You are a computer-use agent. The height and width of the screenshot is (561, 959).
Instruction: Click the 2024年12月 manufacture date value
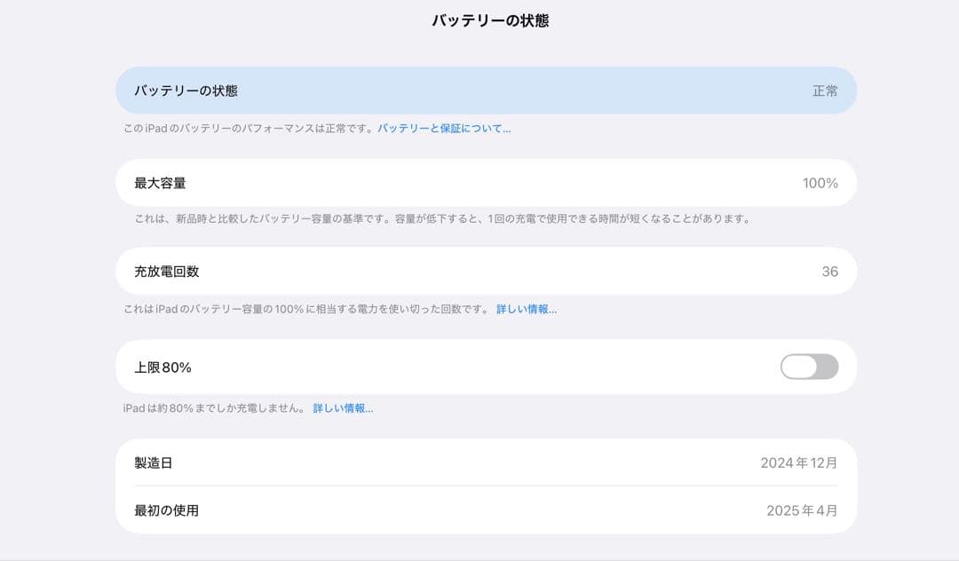point(802,462)
